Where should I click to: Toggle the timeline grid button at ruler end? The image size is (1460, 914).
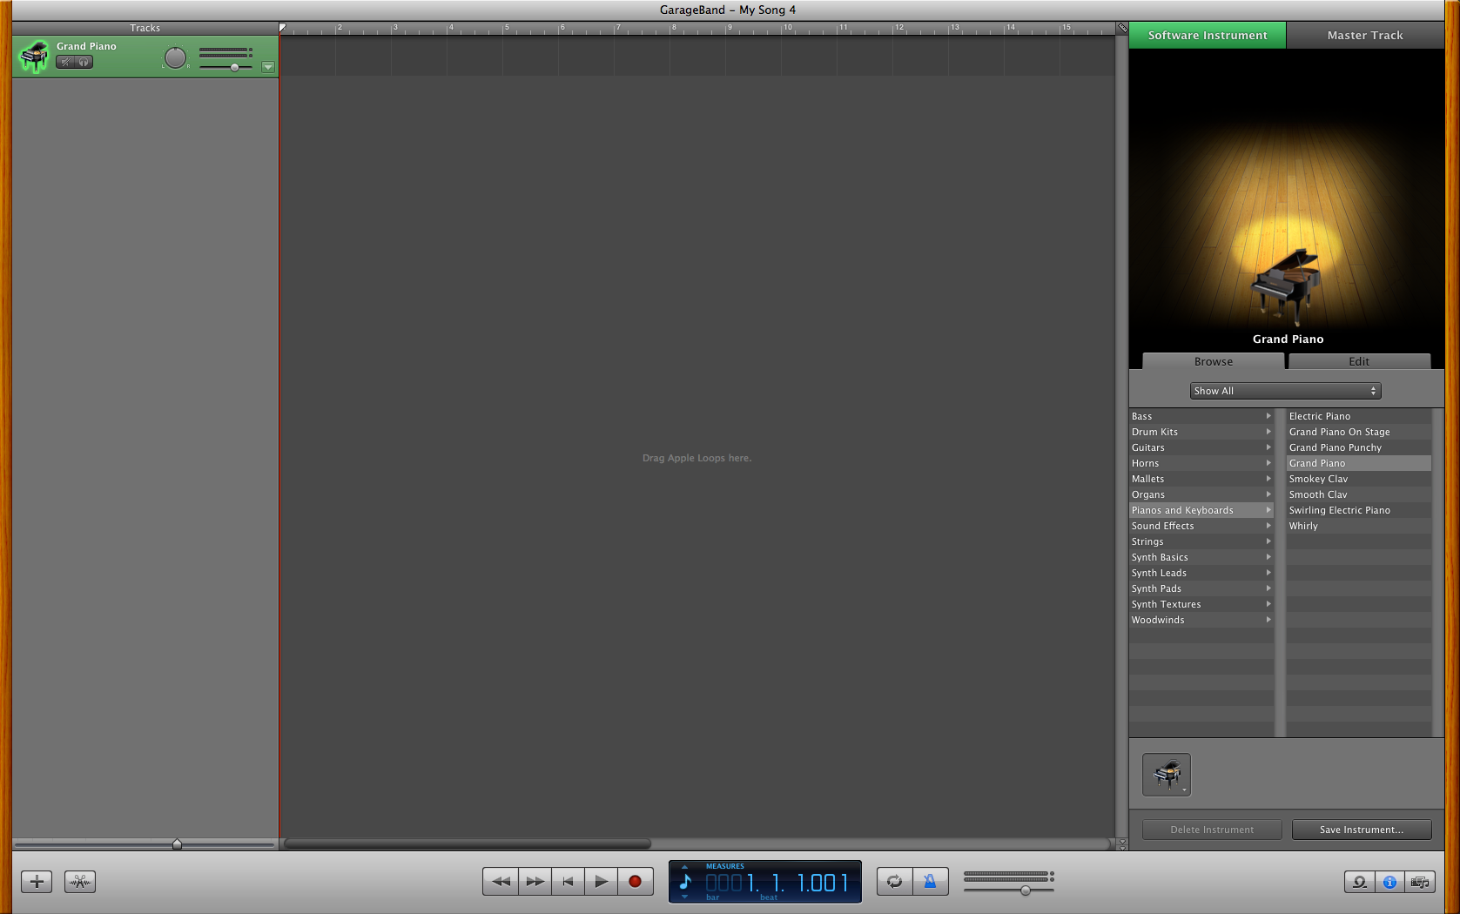click(x=1122, y=28)
